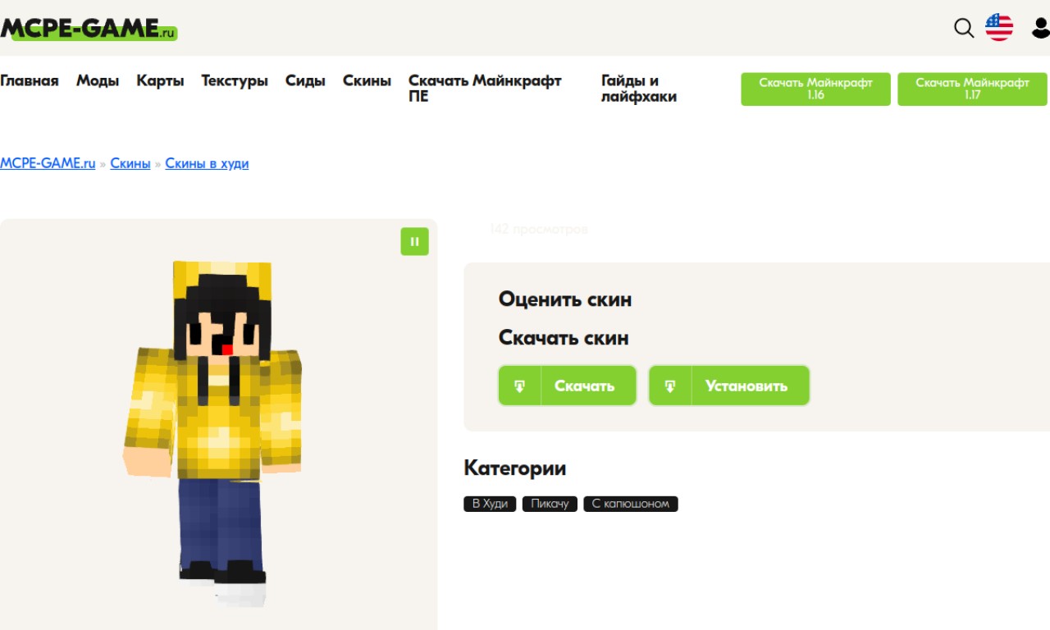Open the Текстуры menu item
Screen dimensions: 1050x630
click(235, 80)
